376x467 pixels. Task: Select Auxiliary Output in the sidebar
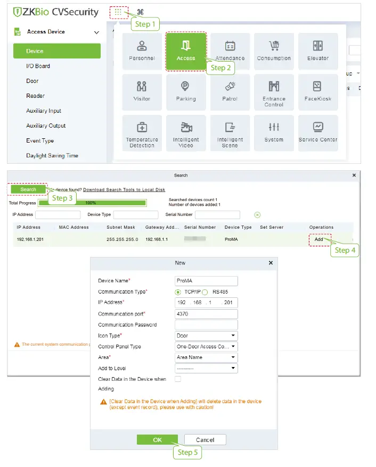[46, 126]
